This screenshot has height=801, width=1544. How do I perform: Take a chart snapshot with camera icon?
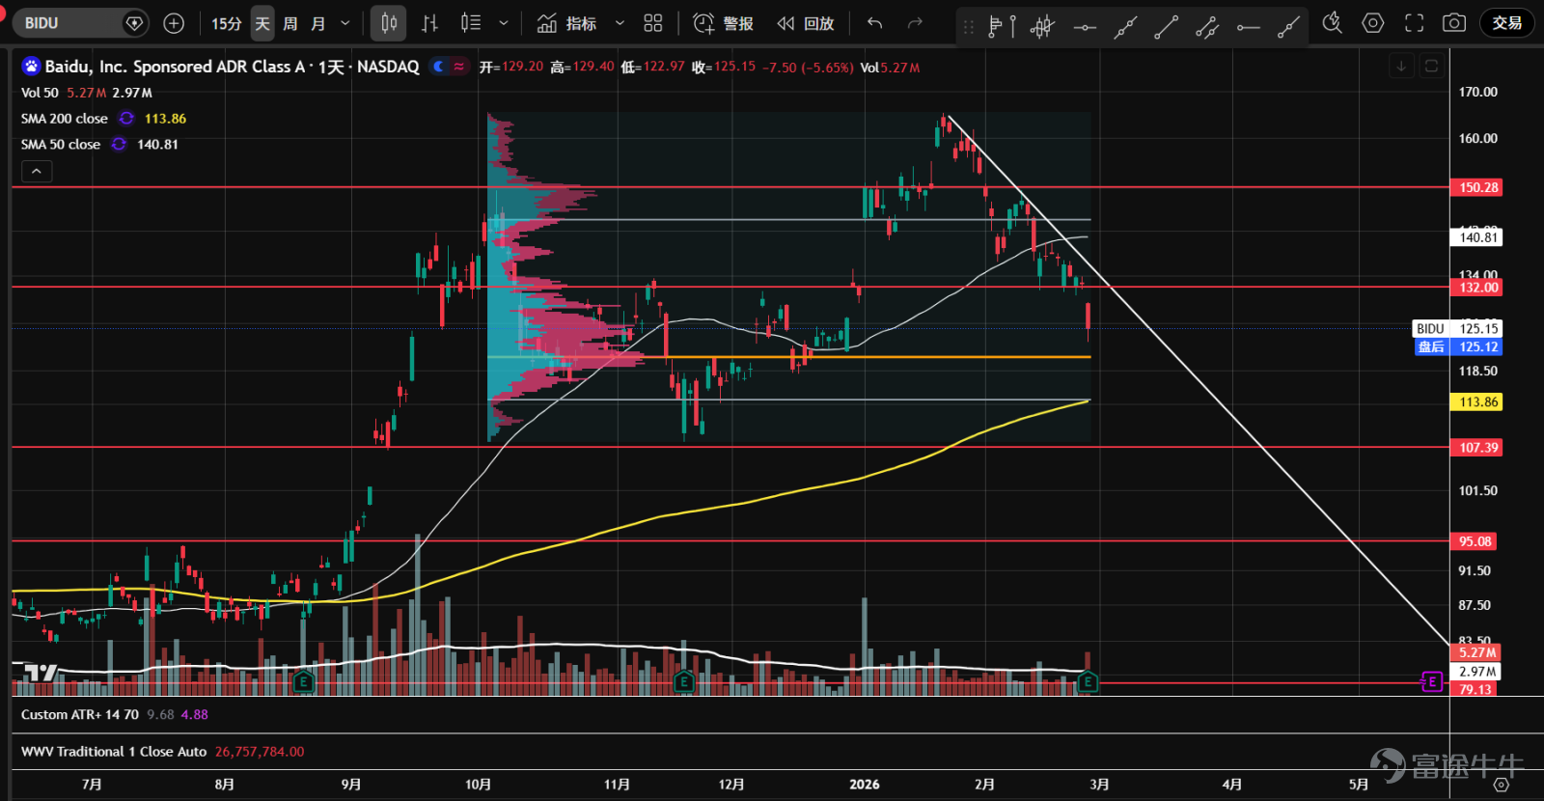[x=1454, y=23]
